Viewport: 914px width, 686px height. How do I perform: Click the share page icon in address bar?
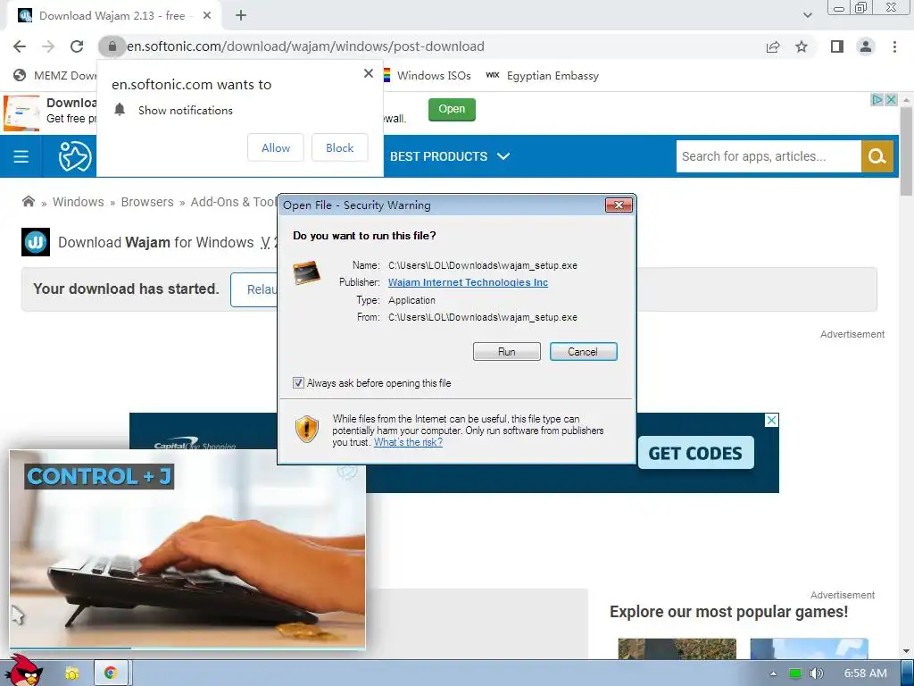coord(773,46)
